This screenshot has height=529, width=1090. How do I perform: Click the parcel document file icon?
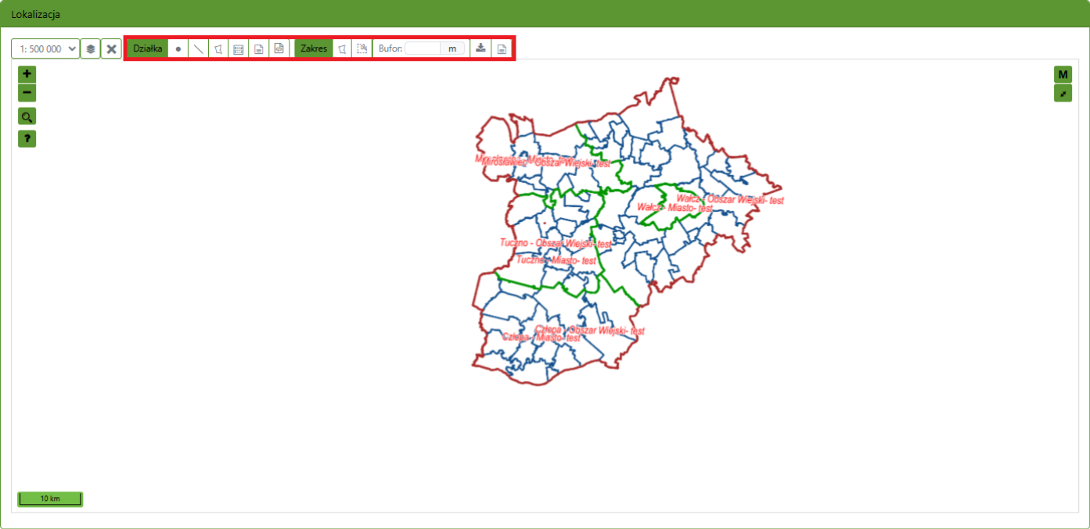click(258, 48)
